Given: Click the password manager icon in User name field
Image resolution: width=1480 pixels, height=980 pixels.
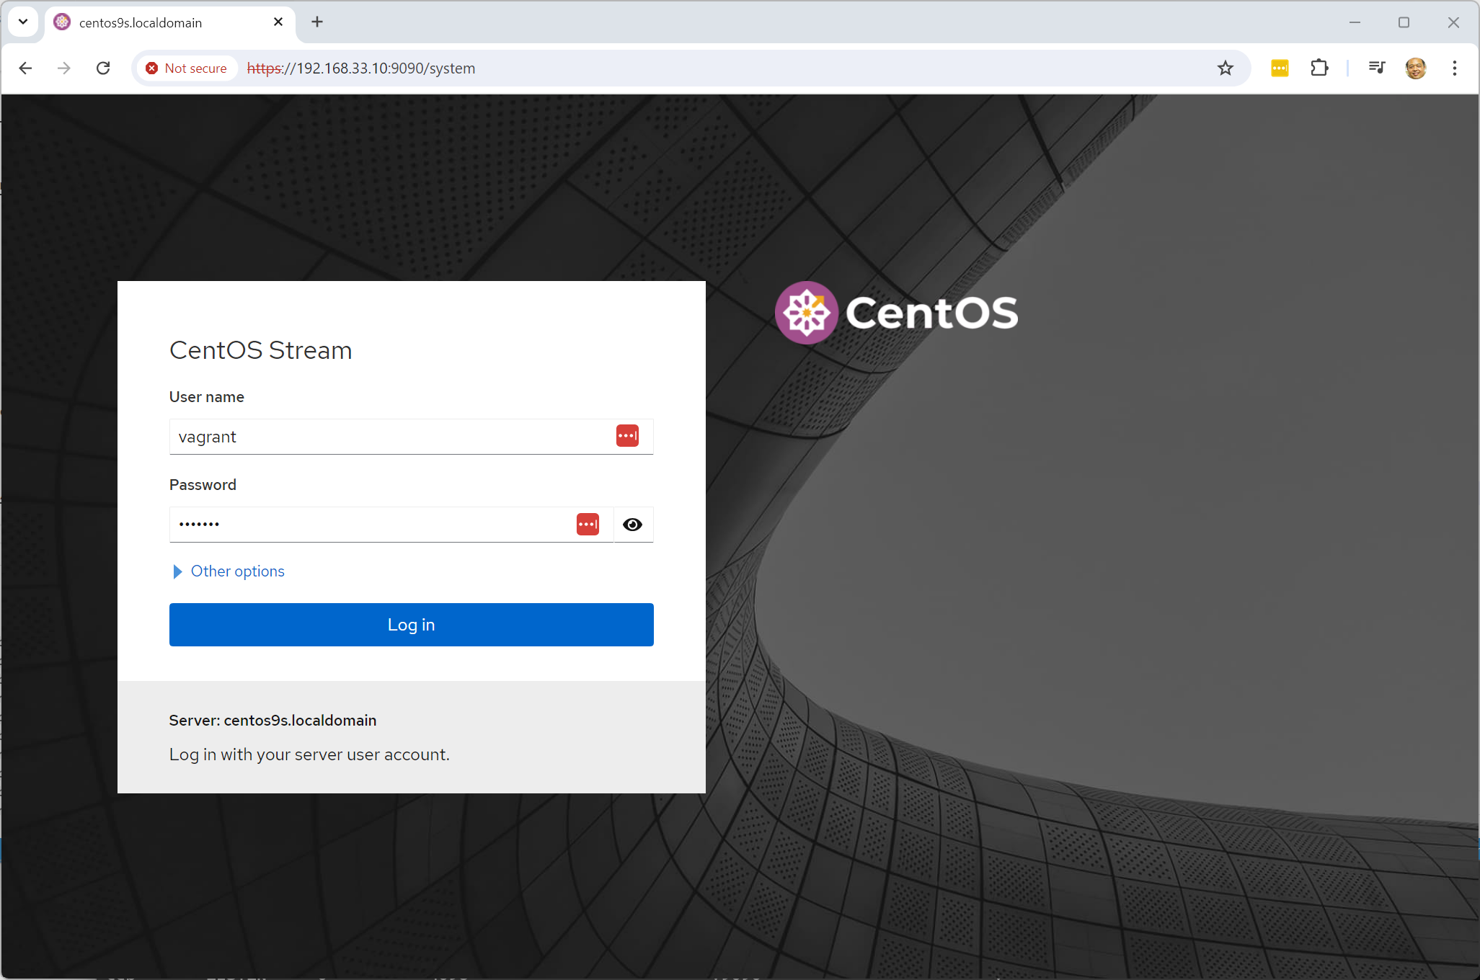Looking at the screenshot, I should (627, 436).
